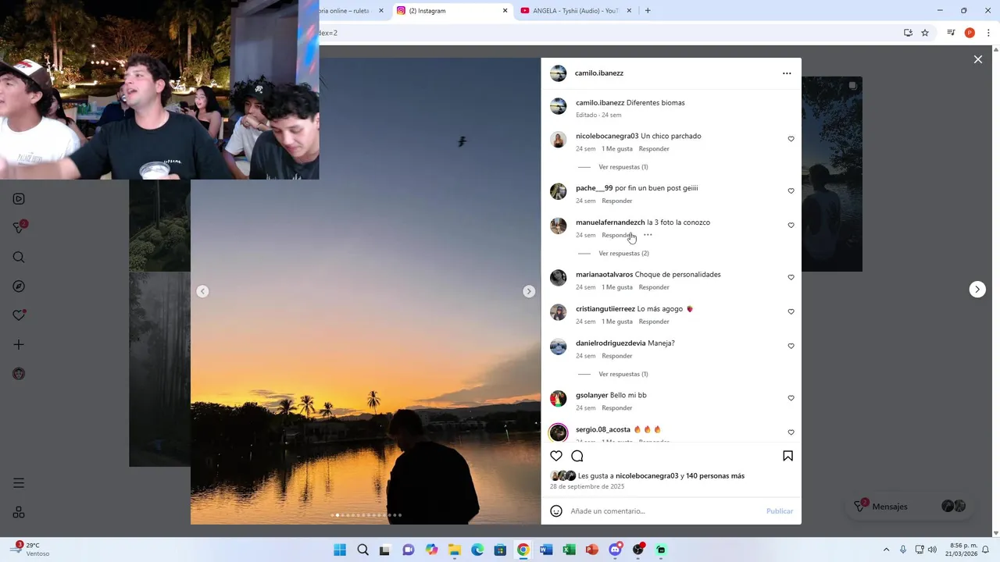The image size is (1000, 562).
Task: Expand replies under nicolebocanegra03's comment
Action: [x=623, y=167]
